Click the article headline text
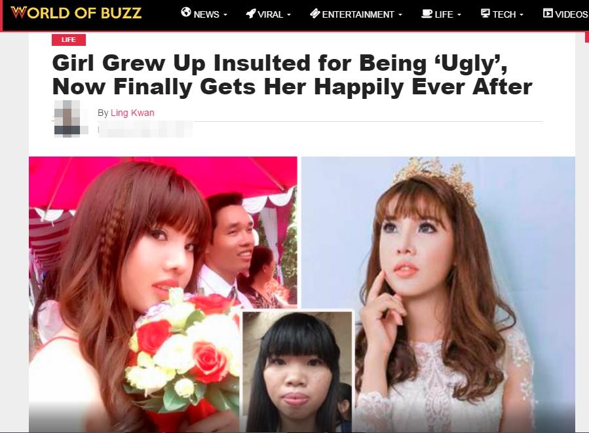Screen dimensions: 589x433 pos(292,75)
